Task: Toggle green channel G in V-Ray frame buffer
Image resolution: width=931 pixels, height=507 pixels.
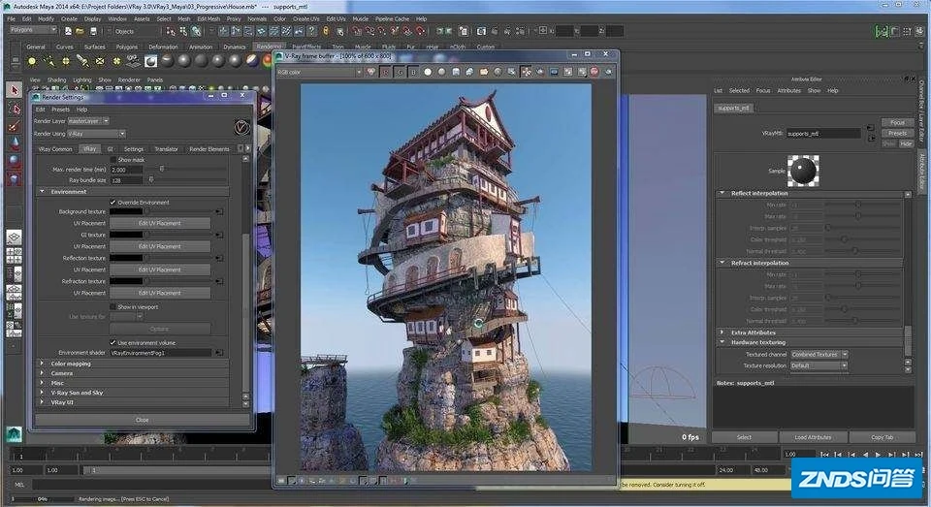Action: click(x=399, y=72)
